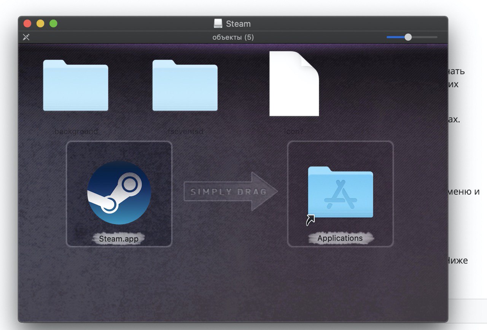The image size is (487, 330).
Task: Click the Icon? file name
Action: [294, 132]
